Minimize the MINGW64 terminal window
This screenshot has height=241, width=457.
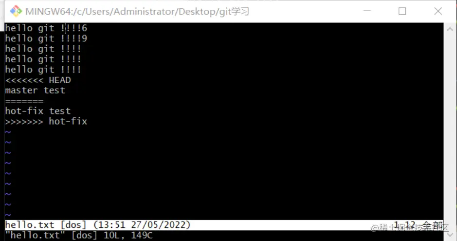click(367, 11)
